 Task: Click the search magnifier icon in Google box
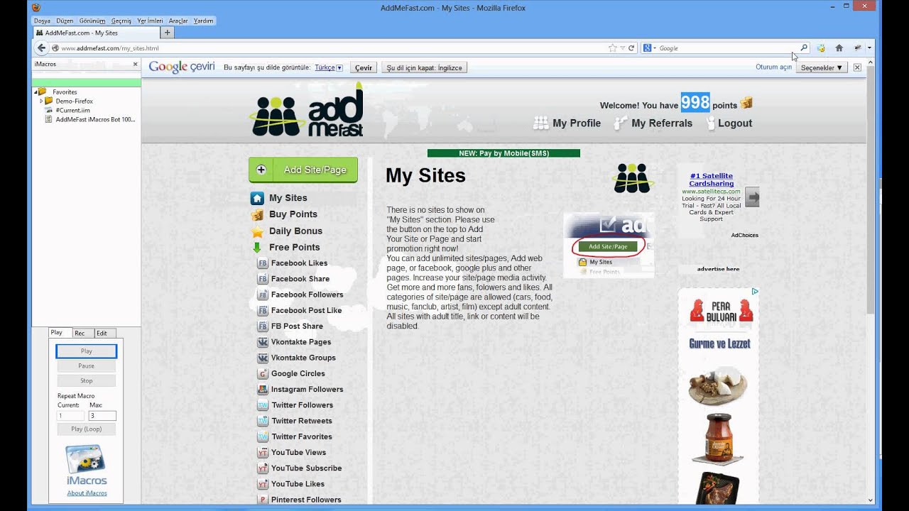pyautogui.click(x=804, y=48)
